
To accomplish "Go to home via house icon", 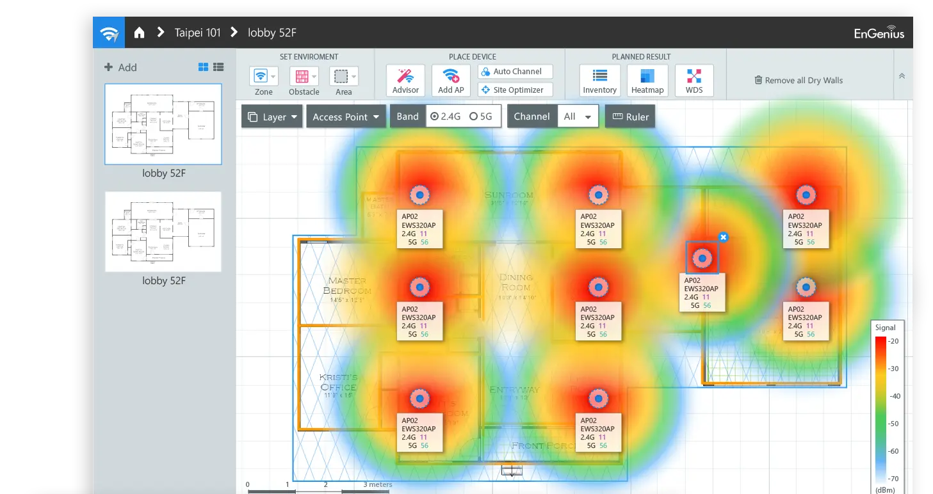I will (x=140, y=33).
